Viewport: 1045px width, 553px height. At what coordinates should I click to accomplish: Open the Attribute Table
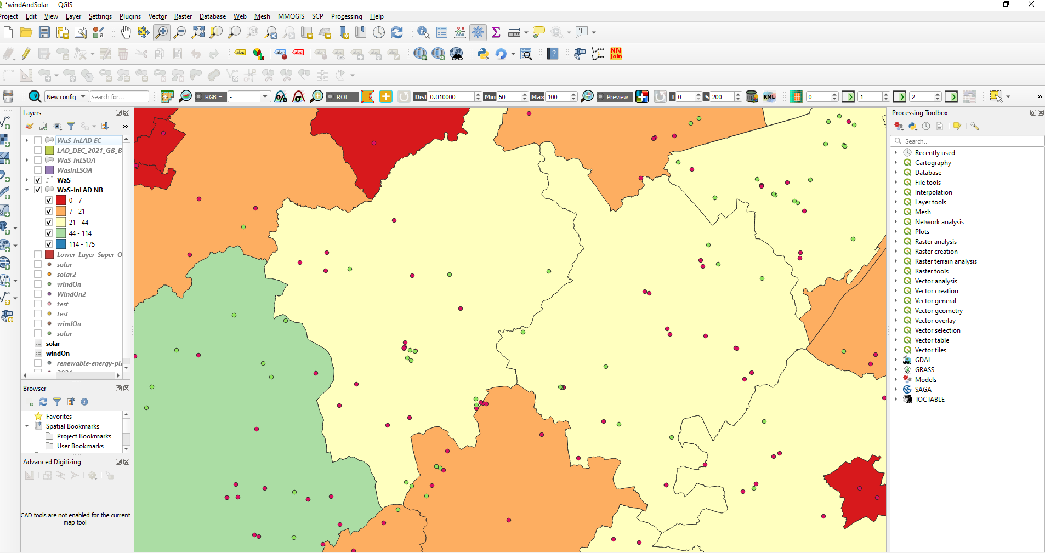441,32
